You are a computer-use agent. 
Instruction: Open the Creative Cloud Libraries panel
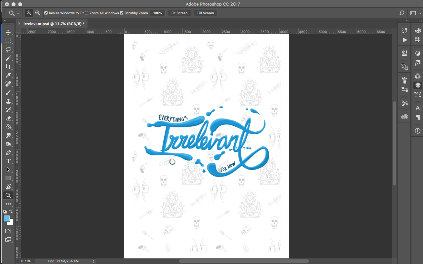(405, 117)
